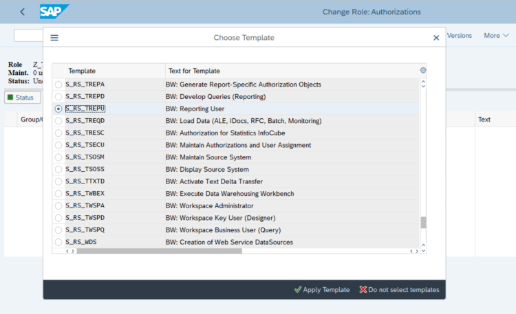This screenshot has height=314, width=516.
Task: Click Apply Template button
Action: click(x=321, y=290)
